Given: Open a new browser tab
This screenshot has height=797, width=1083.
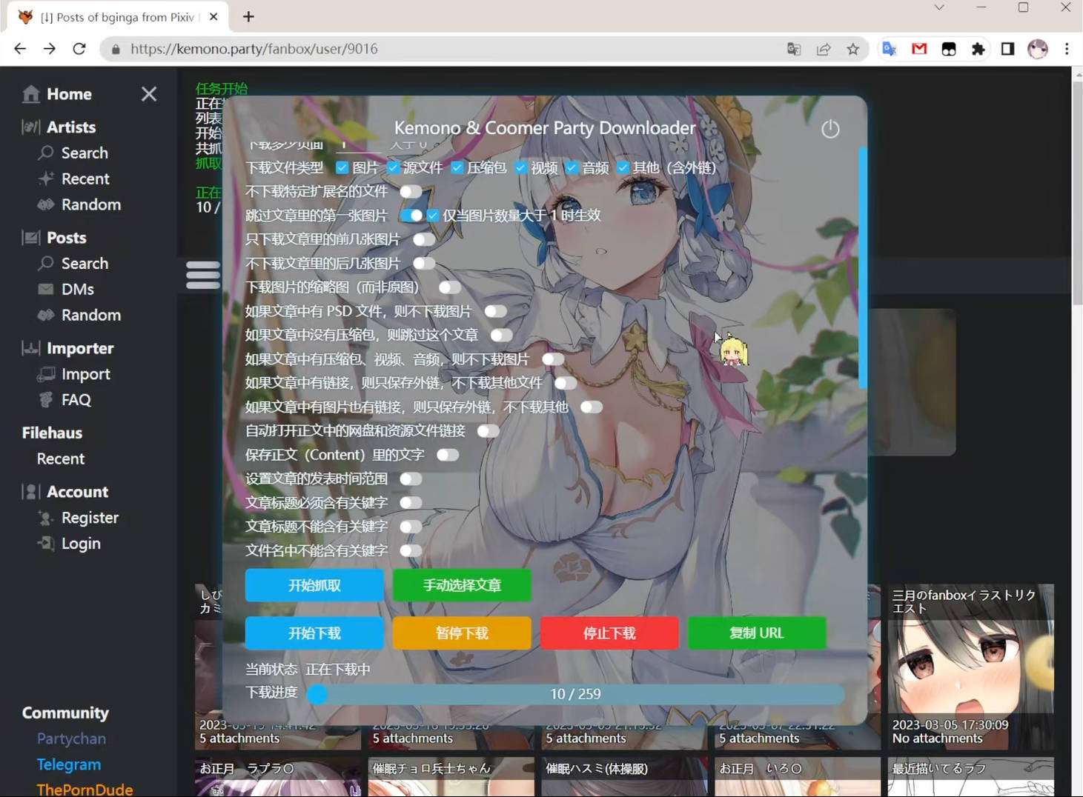Looking at the screenshot, I should point(248,16).
